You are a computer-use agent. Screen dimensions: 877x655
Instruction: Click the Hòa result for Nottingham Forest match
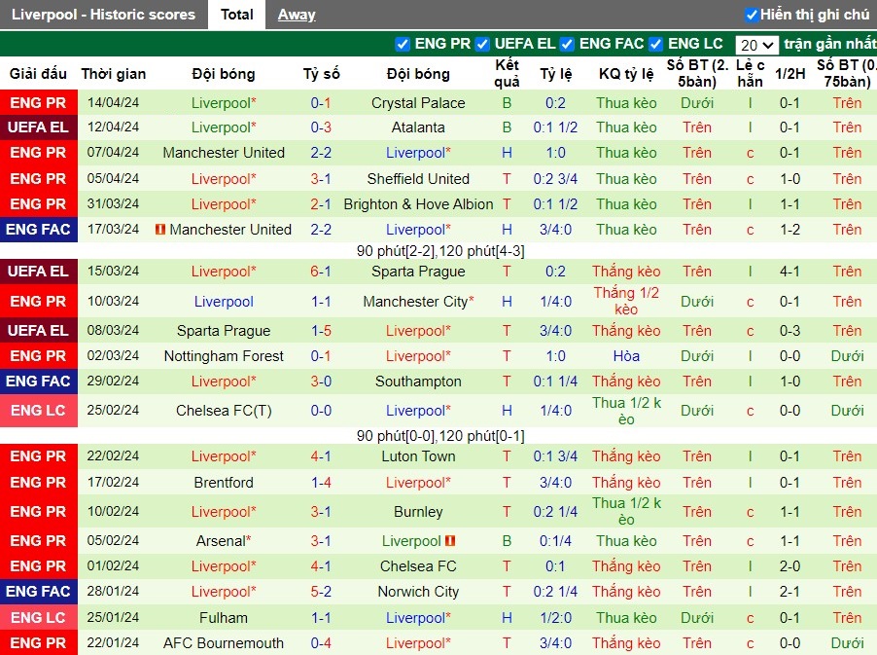pyautogui.click(x=626, y=356)
